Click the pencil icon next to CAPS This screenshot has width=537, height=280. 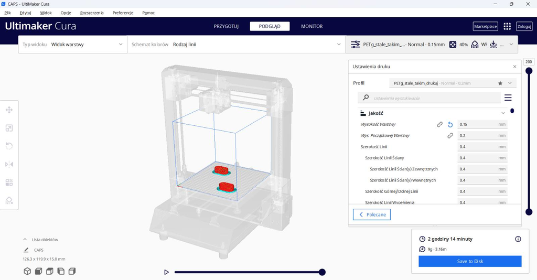tap(26, 250)
